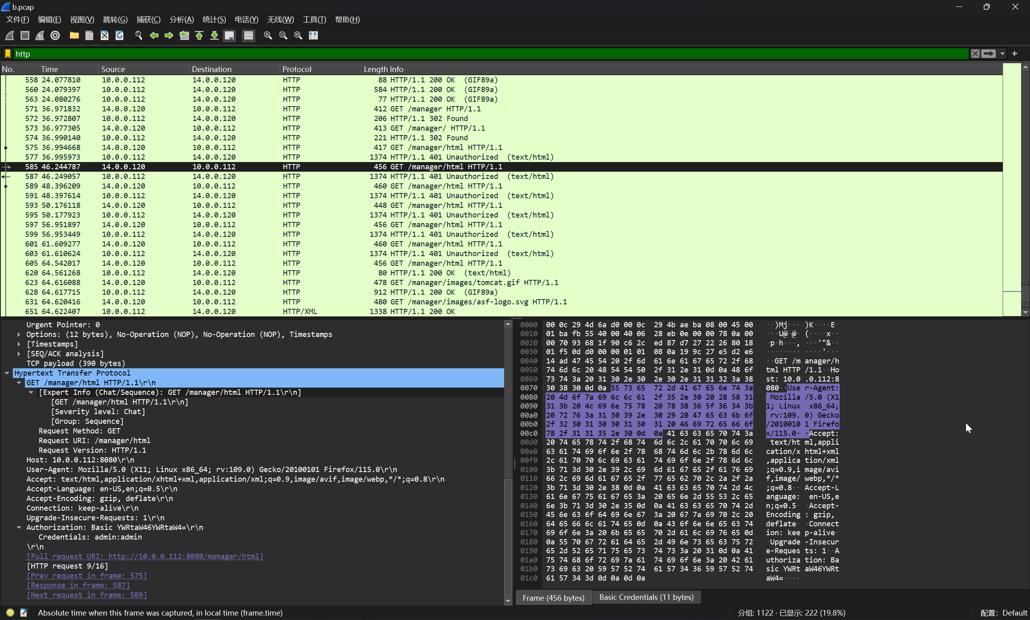Reload this capture file icon
Image resolution: width=1030 pixels, height=620 pixels.
[x=119, y=35]
